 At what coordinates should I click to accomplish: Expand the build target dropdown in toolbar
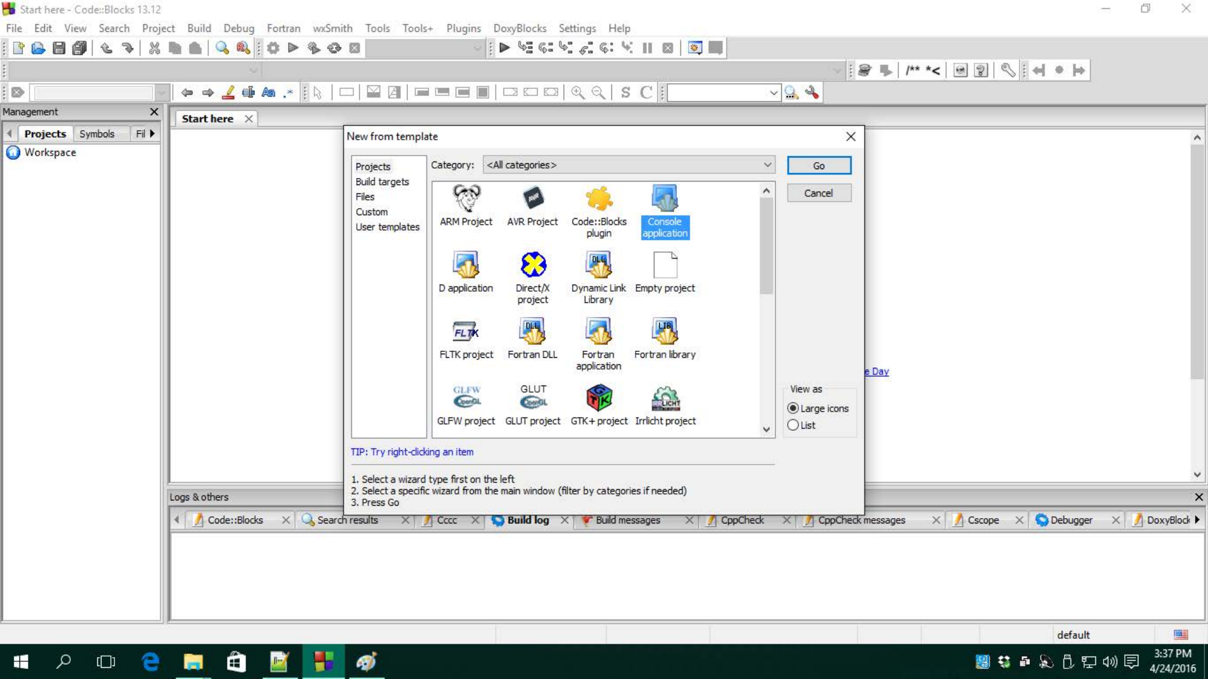point(477,48)
